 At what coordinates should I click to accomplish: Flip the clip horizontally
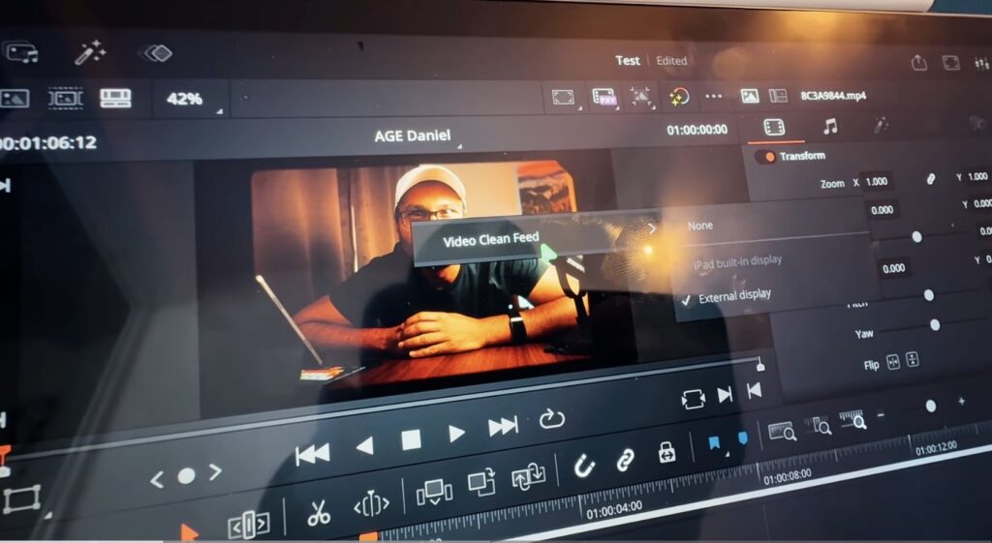pyautogui.click(x=892, y=362)
